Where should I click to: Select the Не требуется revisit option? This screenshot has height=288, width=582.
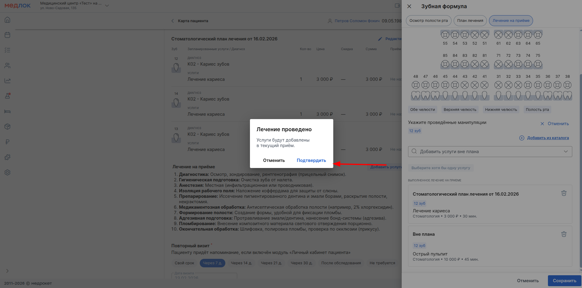[x=382, y=263]
